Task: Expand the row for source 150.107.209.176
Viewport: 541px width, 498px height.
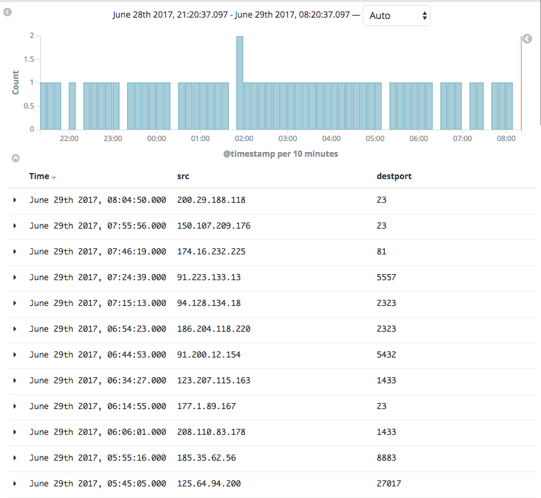Action: [x=15, y=226]
